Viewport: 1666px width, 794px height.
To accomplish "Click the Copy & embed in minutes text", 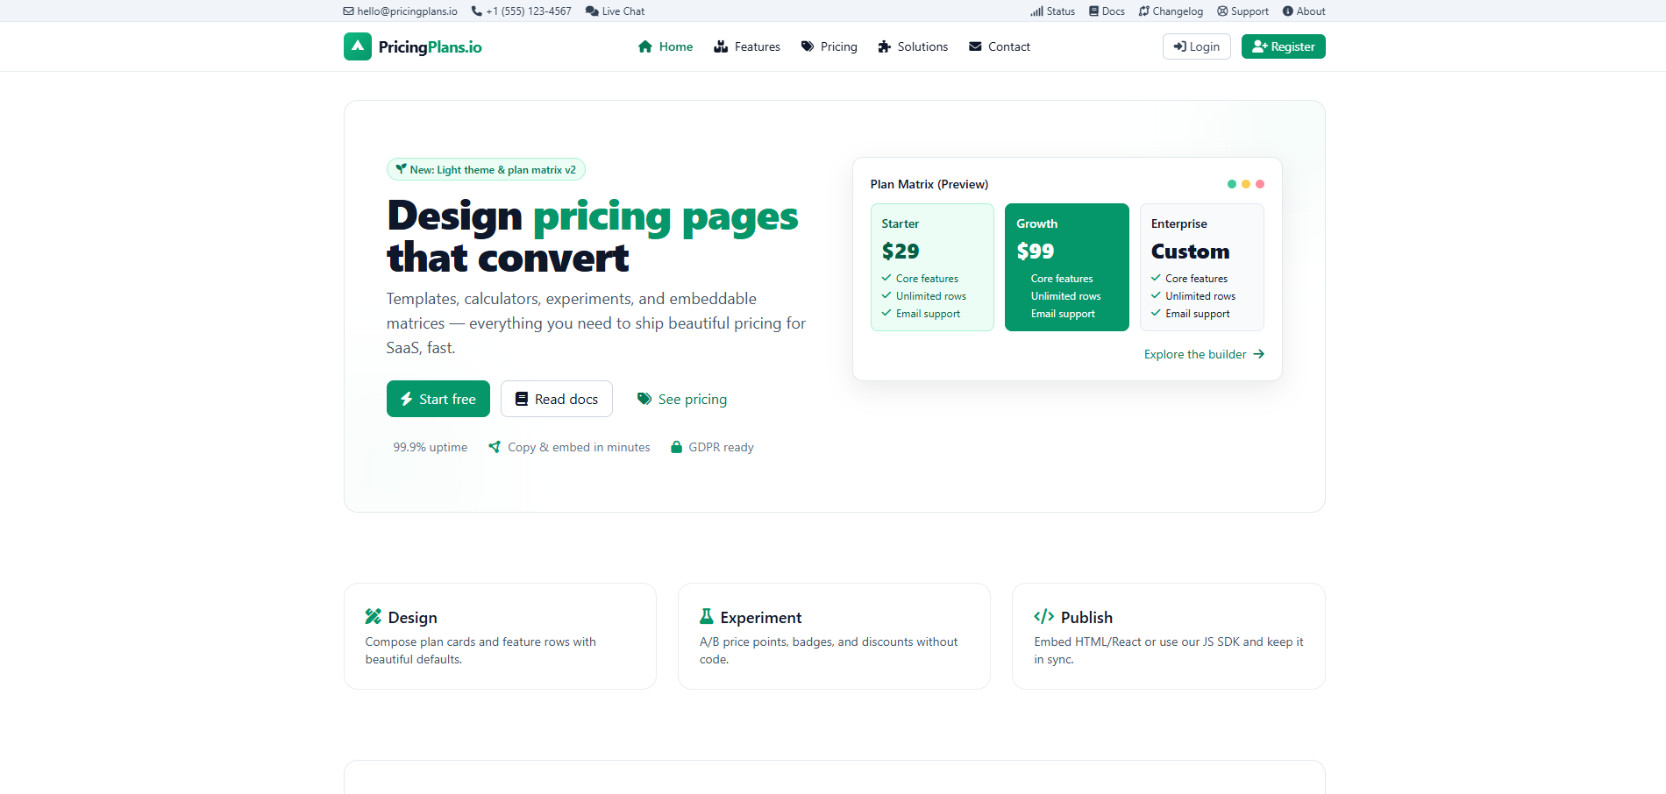I will coord(579,447).
